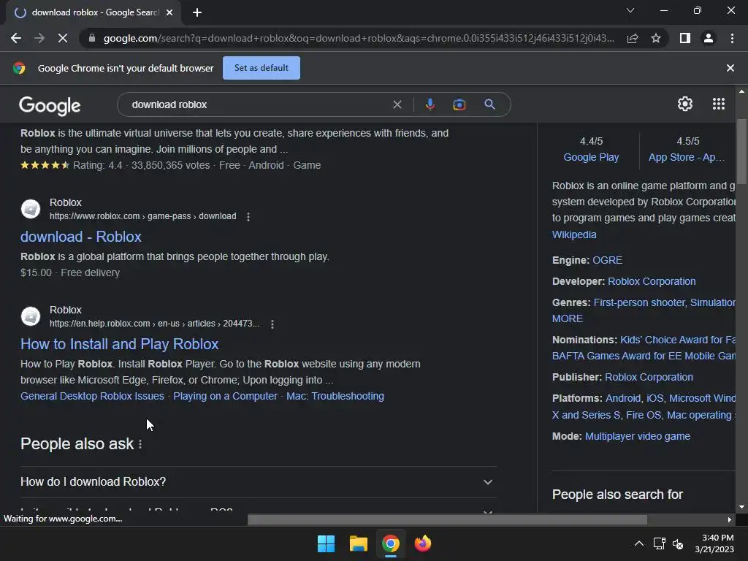Open the Chrome three-dot menu
Screen dimensions: 748x561
tap(732, 38)
